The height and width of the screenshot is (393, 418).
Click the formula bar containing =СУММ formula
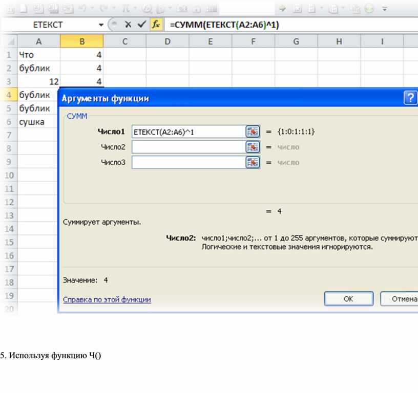(287, 25)
